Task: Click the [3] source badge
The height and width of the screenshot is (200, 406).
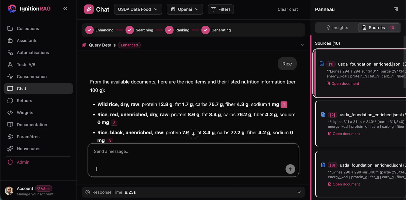Action: point(333,165)
